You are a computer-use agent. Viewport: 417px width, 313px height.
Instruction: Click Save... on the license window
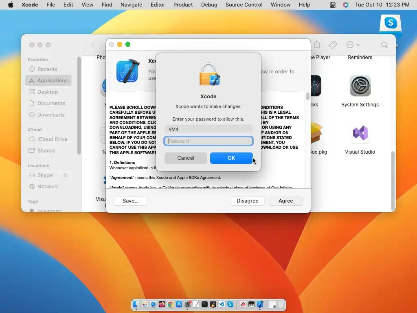[x=131, y=201]
